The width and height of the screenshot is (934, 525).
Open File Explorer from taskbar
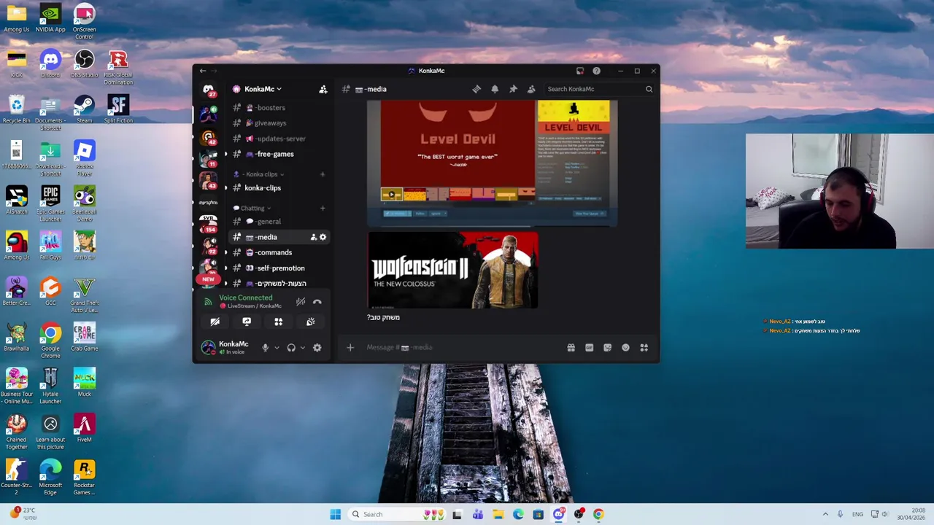click(498, 514)
